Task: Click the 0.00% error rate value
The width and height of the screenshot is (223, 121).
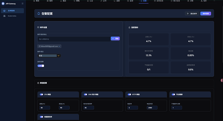Action: click(x=191, y=55)
